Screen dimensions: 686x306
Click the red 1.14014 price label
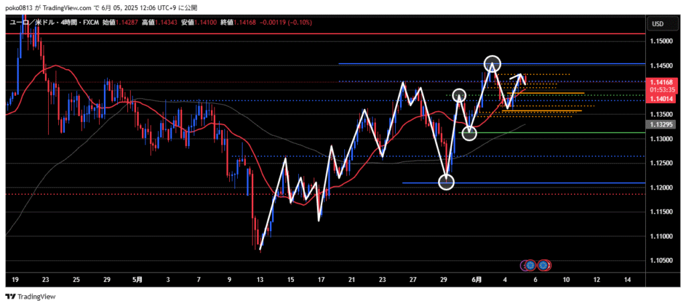point(661,98)
